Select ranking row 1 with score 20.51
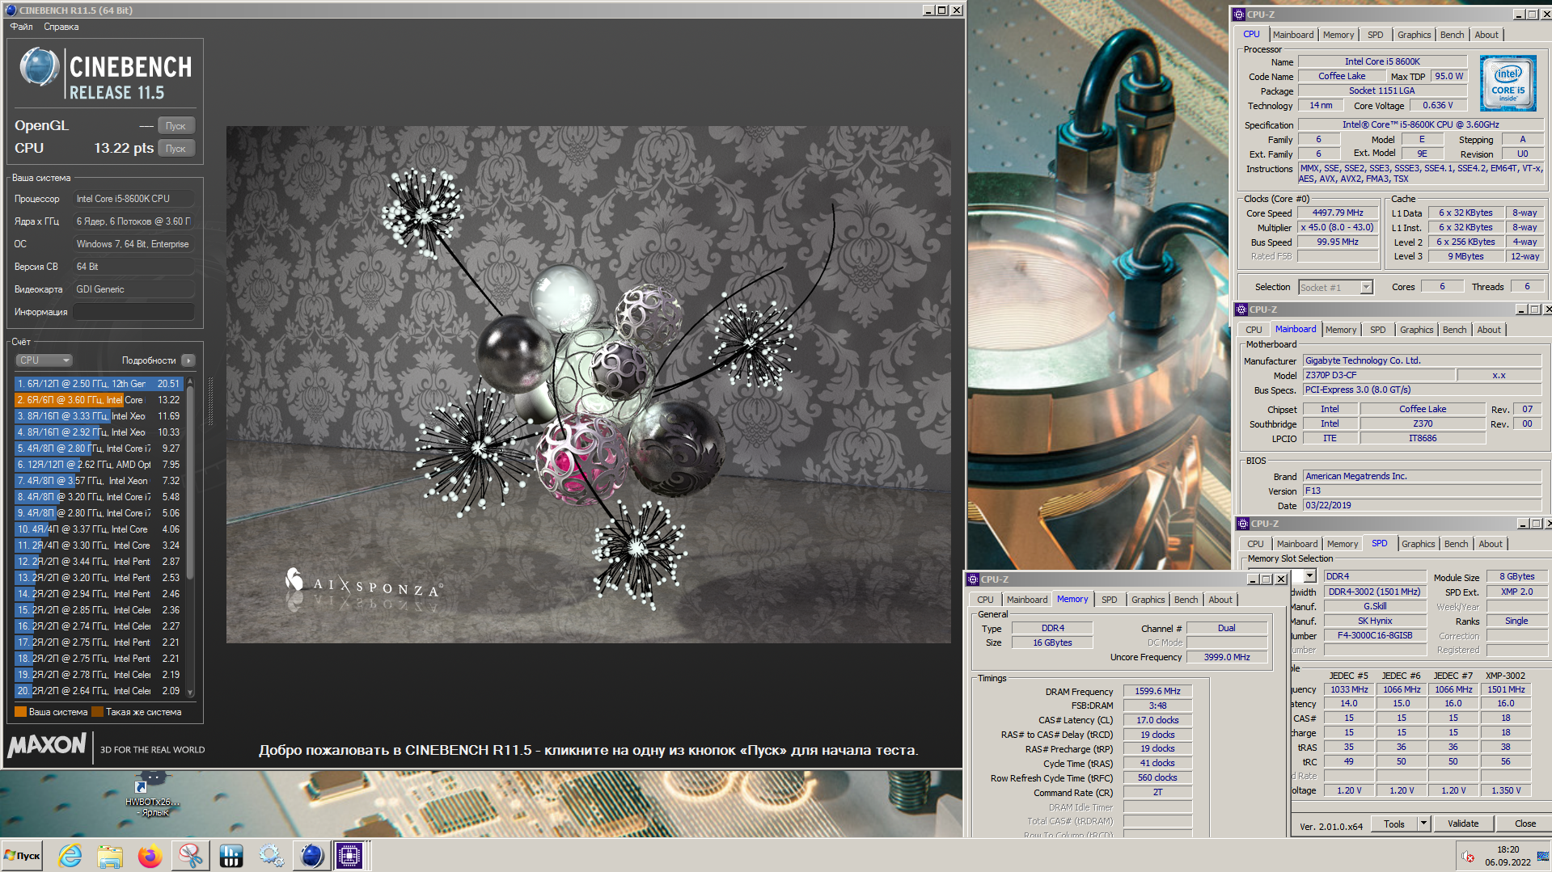Image resolution: width=1552 pixels, height=872 pixels. [99, 384]
